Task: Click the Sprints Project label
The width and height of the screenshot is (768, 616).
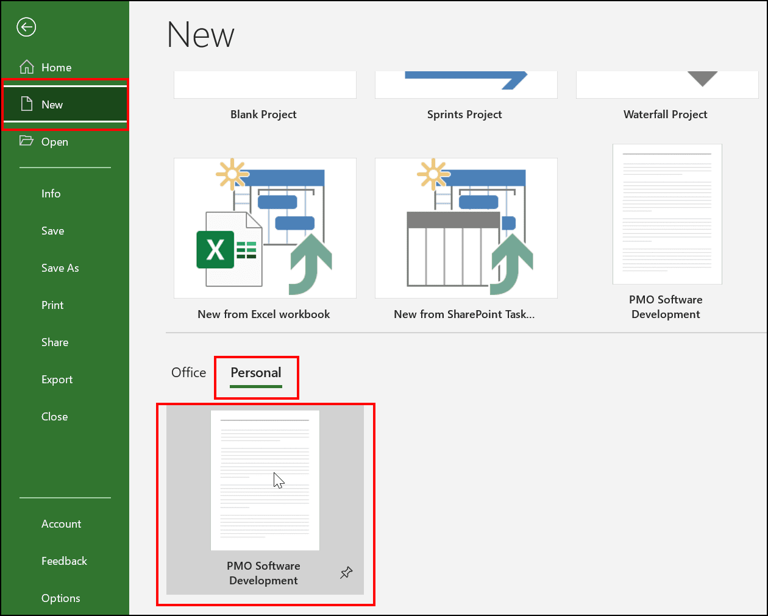Action: [465, 115]
